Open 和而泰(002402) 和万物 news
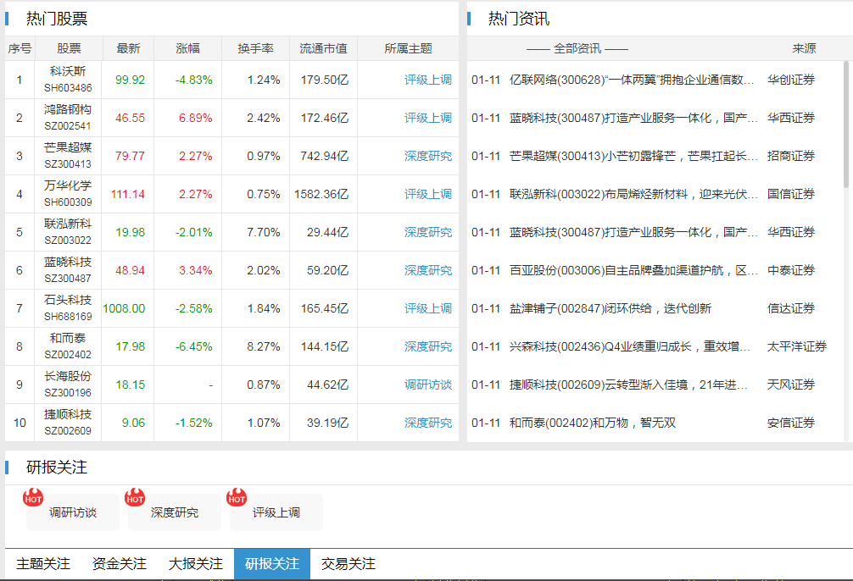This screenshot has width=853, height=581. coord(593,423)
